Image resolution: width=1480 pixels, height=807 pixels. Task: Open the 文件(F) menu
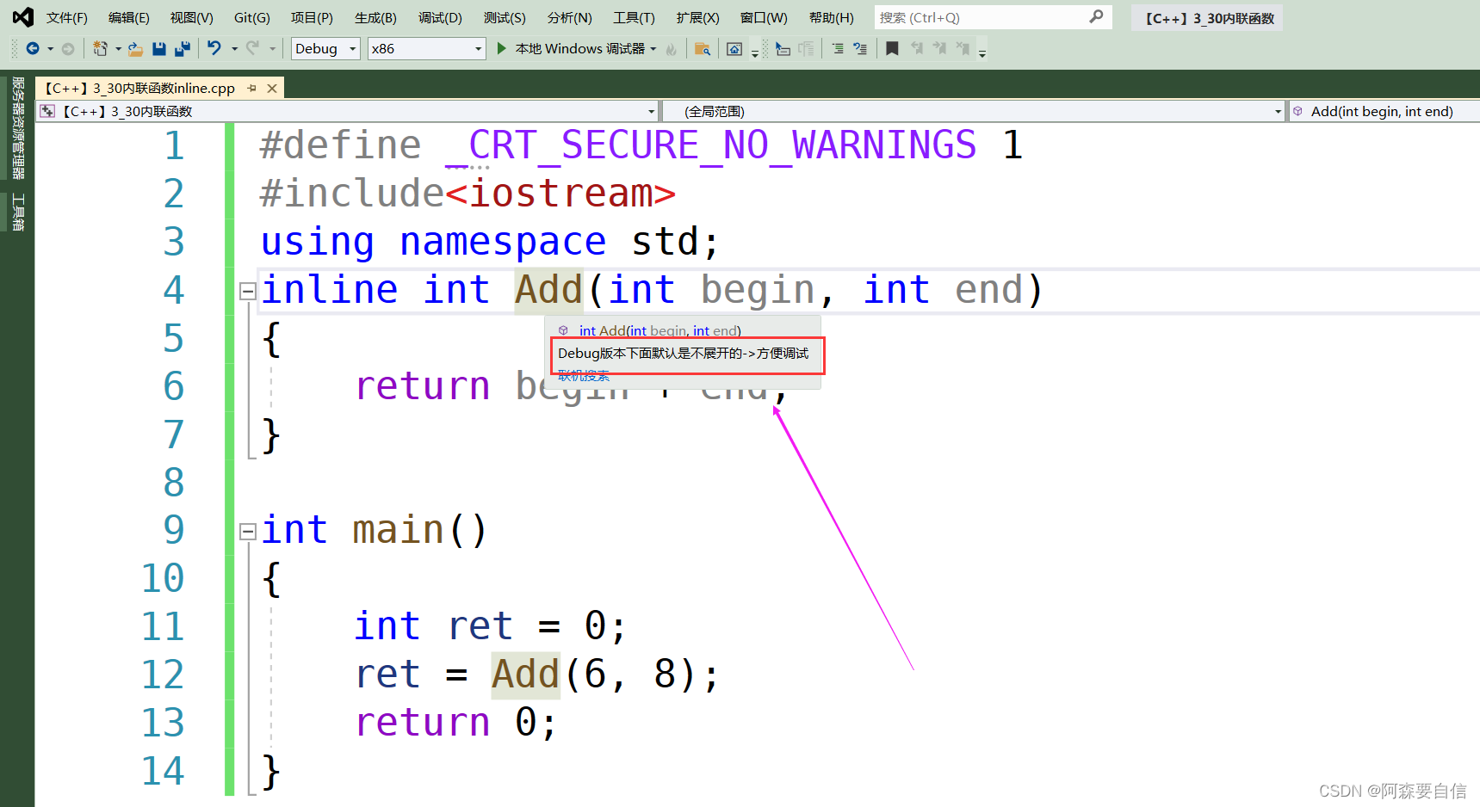(x=67, y=17)
